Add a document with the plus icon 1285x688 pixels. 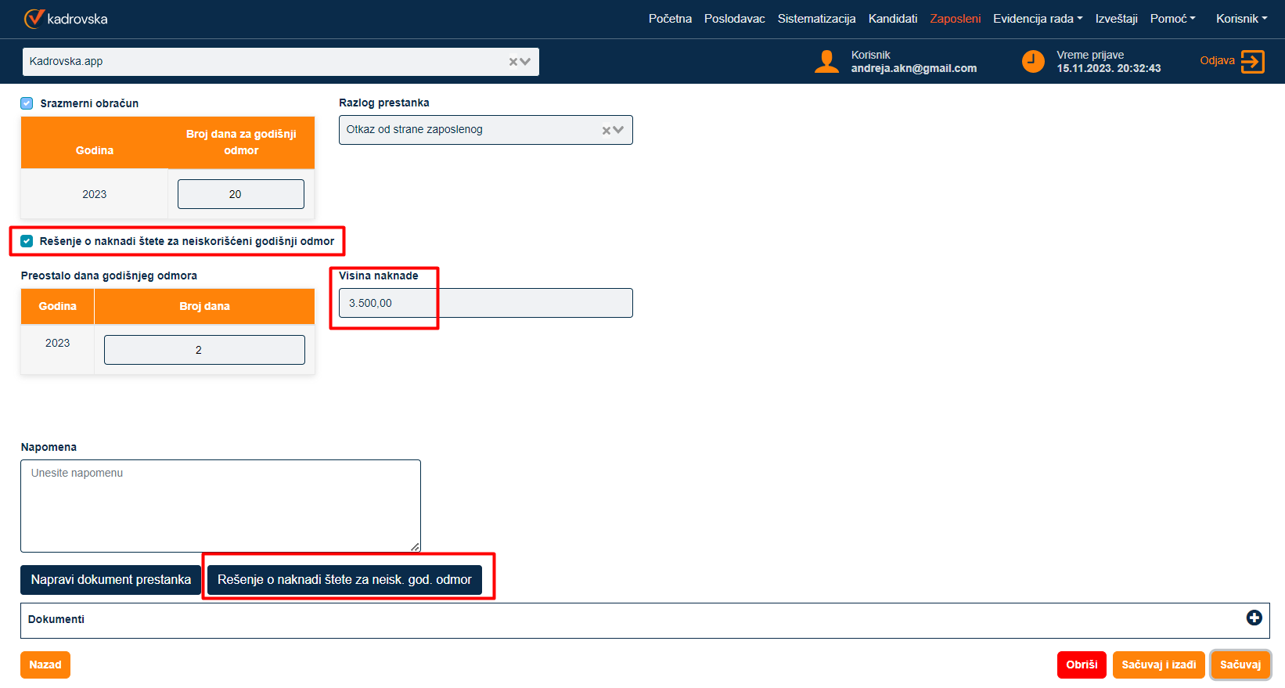(1254, 618)
